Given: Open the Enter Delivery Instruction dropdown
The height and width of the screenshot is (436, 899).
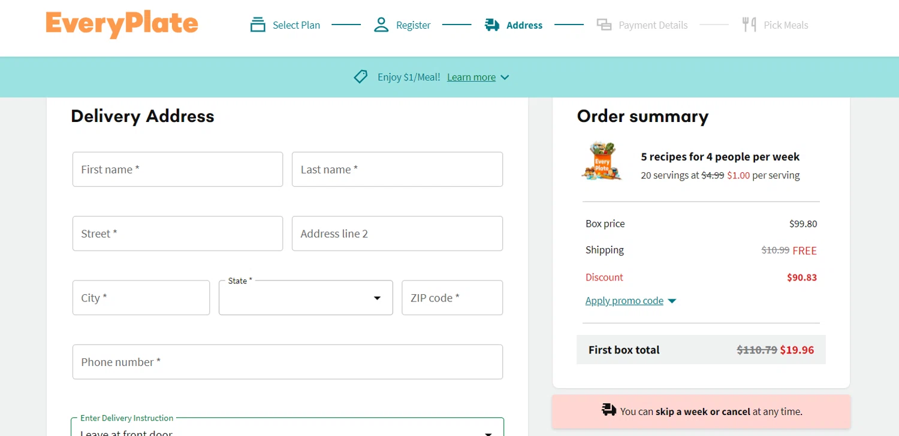Looking at the screenshot, I should tap(288, 427).
